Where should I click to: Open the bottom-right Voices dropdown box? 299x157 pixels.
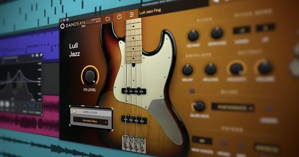267,149
